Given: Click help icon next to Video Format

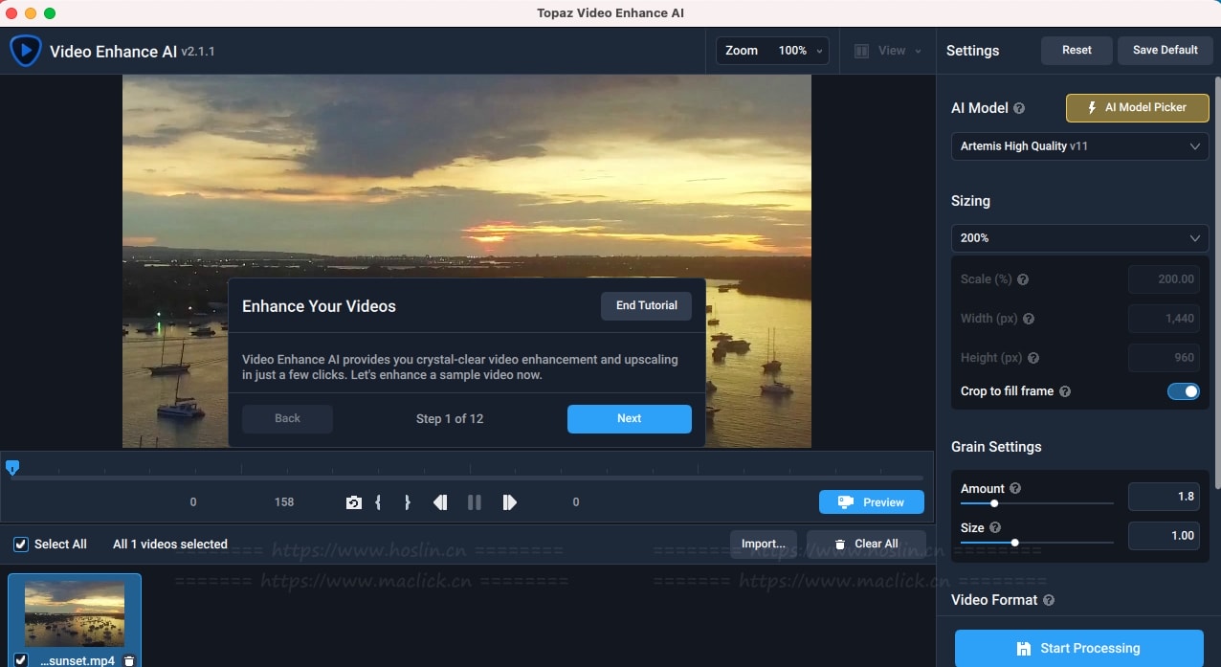Looking at the screenshot, I should tap(1049, 600).
